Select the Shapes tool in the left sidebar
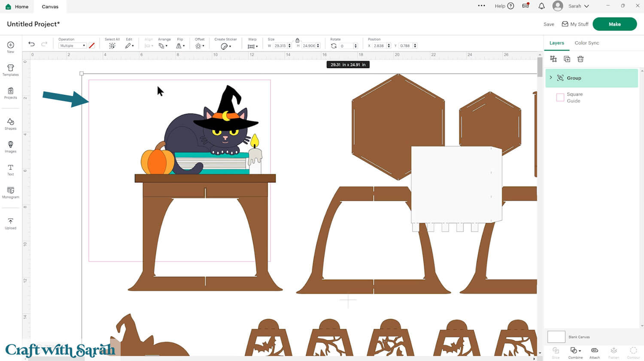 [x=10, y=124]
